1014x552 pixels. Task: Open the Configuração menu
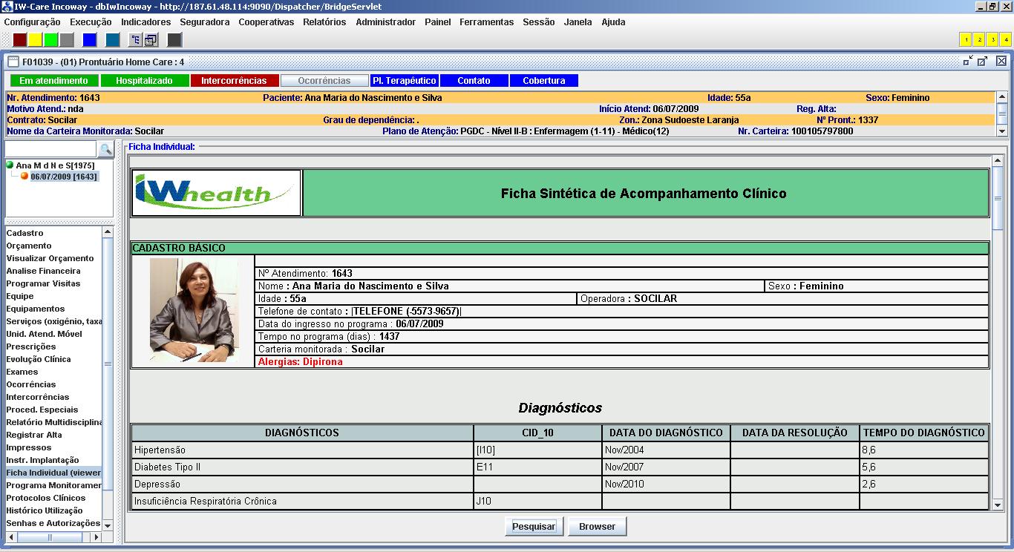click(33, 22)
